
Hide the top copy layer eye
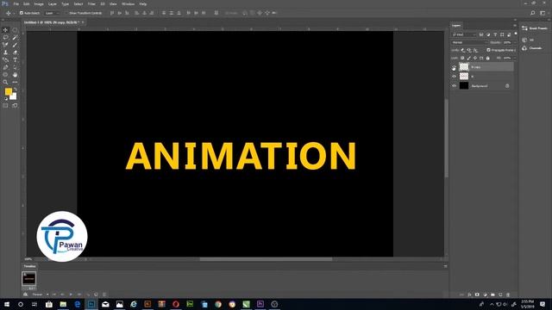[x=455, y=67]
